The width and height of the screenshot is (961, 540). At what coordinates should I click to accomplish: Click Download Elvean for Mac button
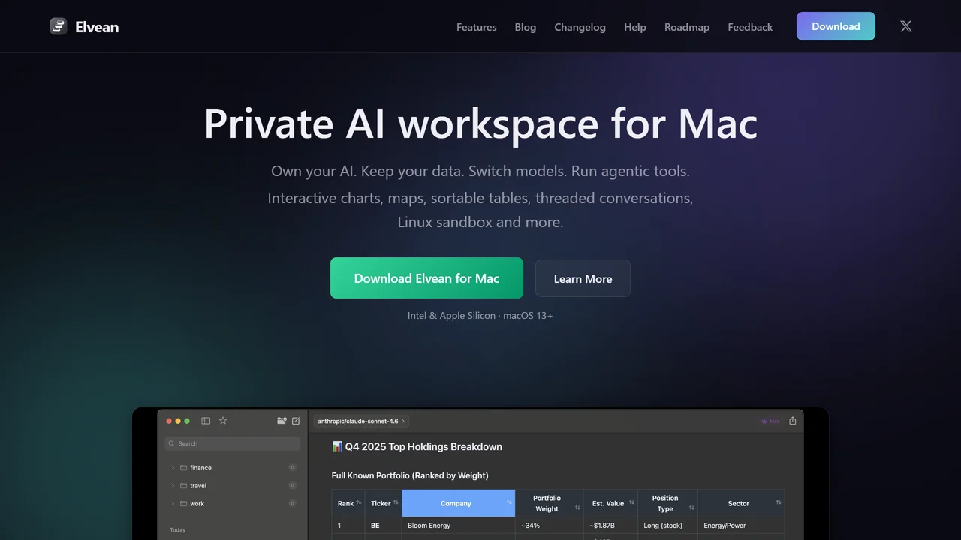tap(426, 278)
